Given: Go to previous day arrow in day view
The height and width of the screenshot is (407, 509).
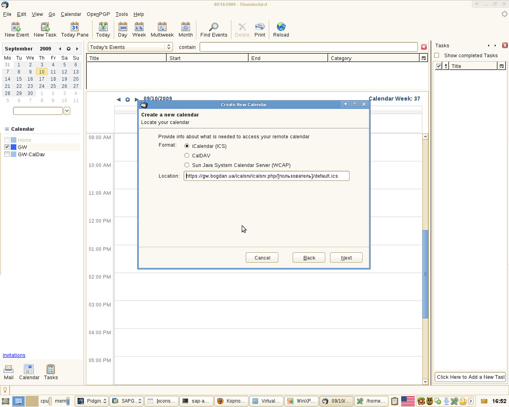Looking at the screenshot, I should [x=118, y=99].
